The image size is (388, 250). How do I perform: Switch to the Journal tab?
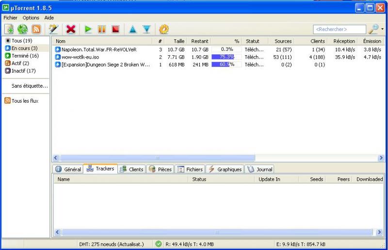click(259, 170)
